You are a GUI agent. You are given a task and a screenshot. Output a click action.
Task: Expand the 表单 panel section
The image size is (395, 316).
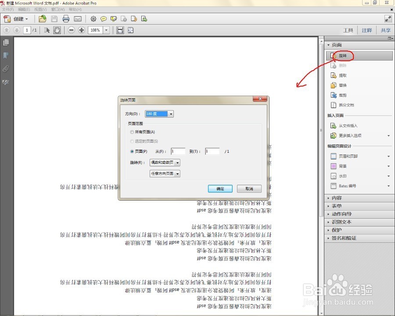pyautogui.click(x=359, y=206)
